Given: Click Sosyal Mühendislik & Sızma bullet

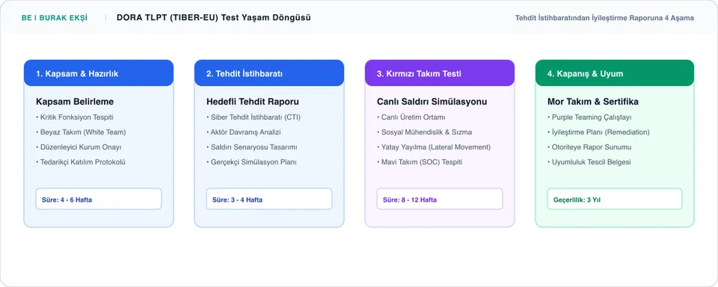Looking at the screenshot, I should 425,132.
